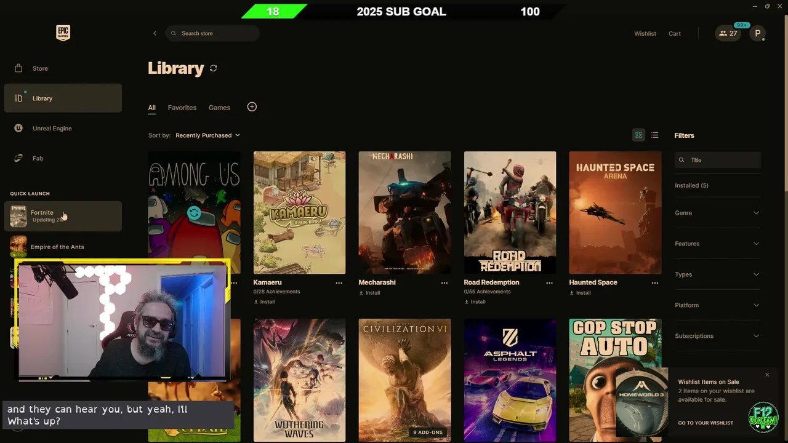This screenshot has height=443, width=788.
Task: Open the Haunted Space game cover
Action: click(x=615, y=212)
